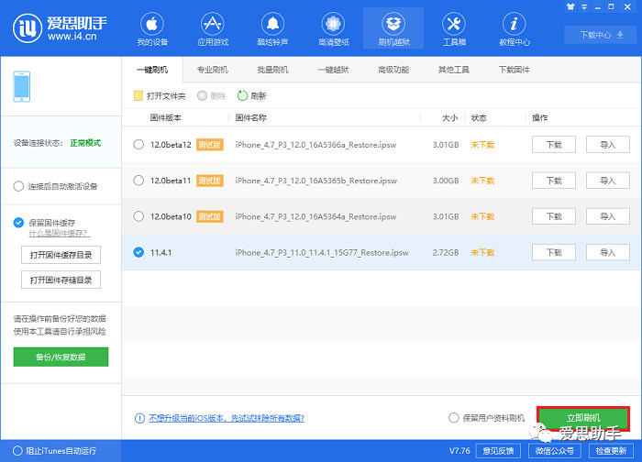Download the 12.0beta12 firmware
This screenshot has height=462, width=642.
[554, 145]
